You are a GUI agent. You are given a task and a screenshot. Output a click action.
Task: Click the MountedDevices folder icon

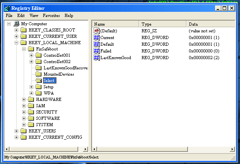pos(39,74)
